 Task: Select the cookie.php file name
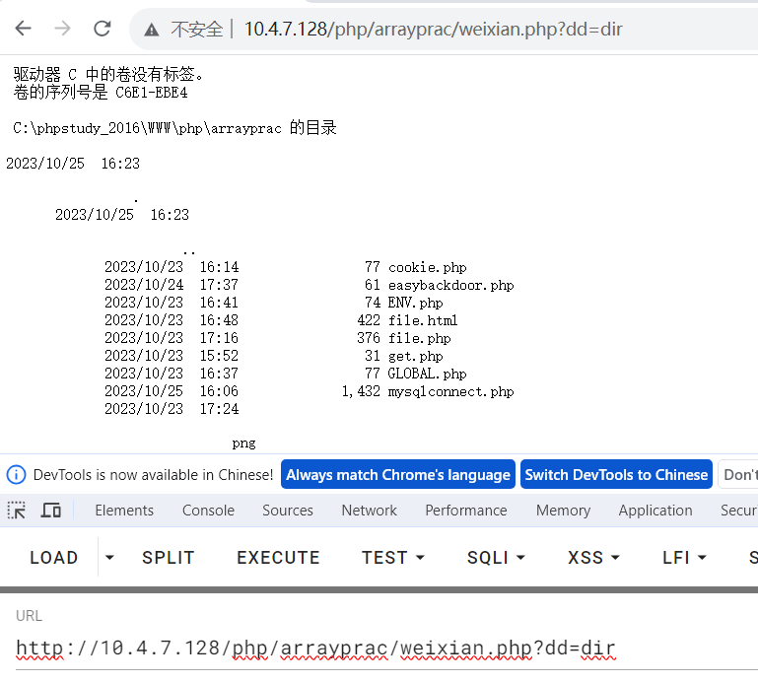tap(428, 267)
